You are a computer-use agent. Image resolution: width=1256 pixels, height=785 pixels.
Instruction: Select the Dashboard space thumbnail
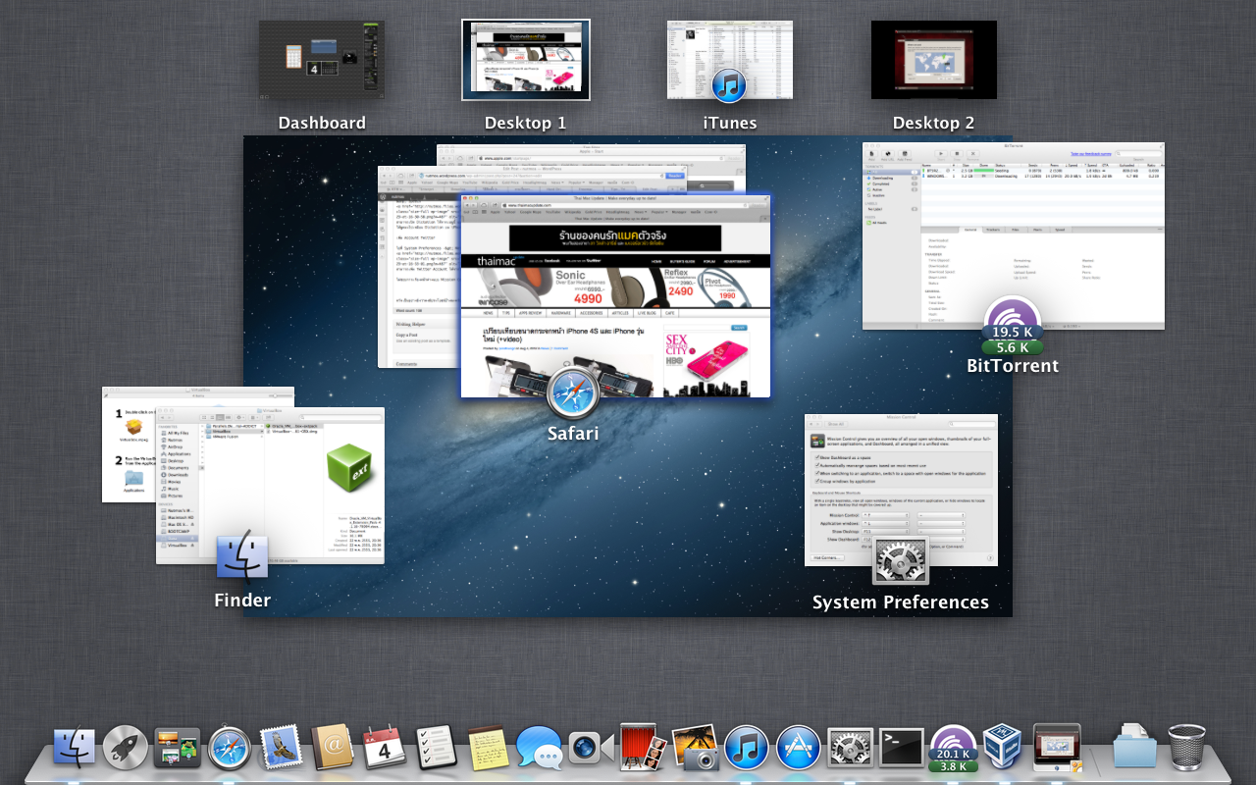click(321, 61)
